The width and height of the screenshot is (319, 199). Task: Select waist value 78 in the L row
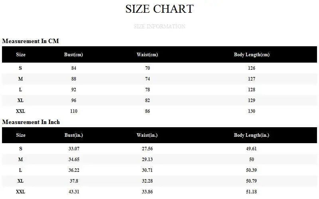click(x=148, y=90)
